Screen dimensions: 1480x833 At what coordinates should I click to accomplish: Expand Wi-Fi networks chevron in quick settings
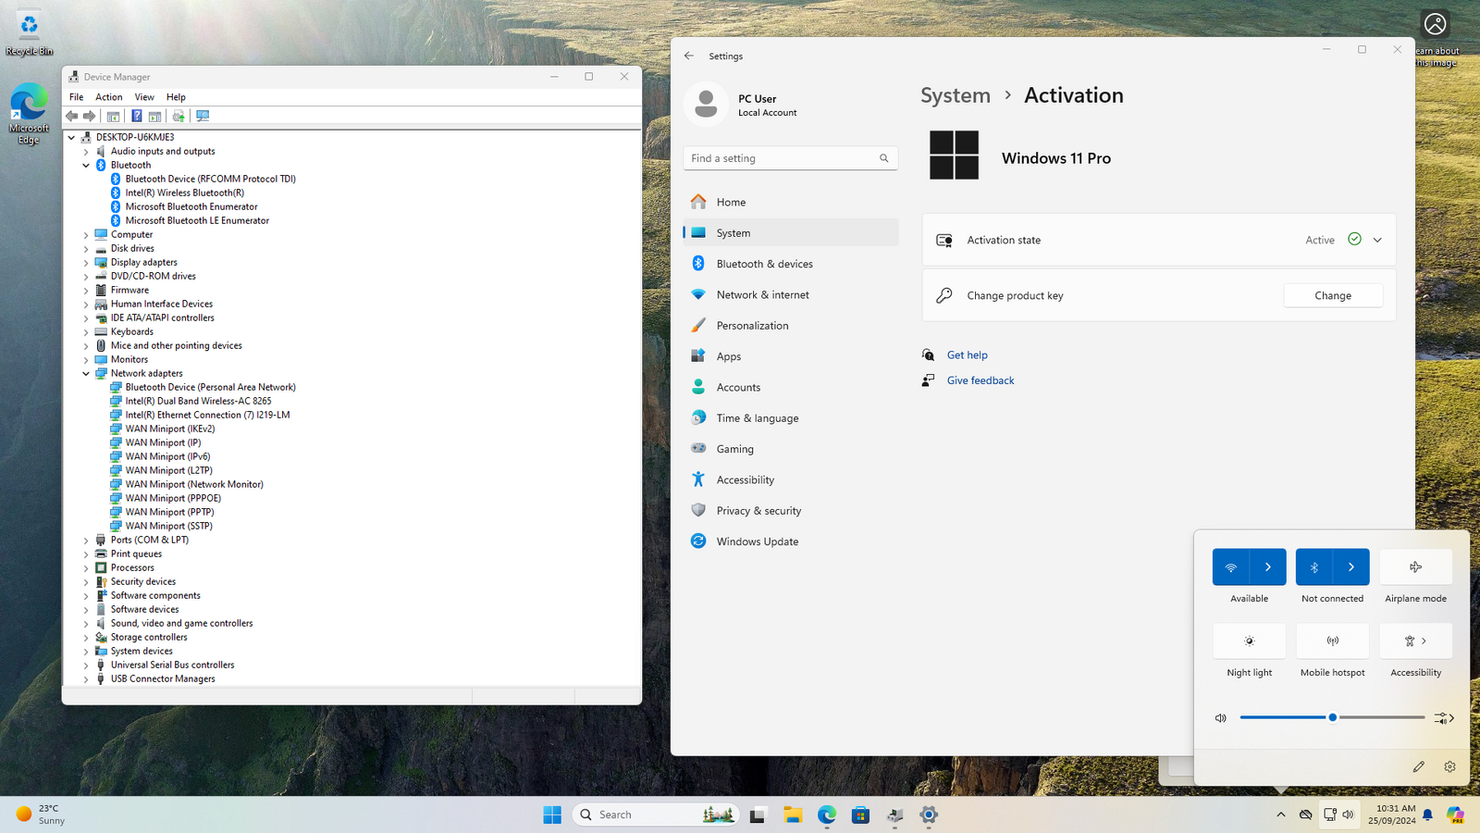(x=1268, y=567)
